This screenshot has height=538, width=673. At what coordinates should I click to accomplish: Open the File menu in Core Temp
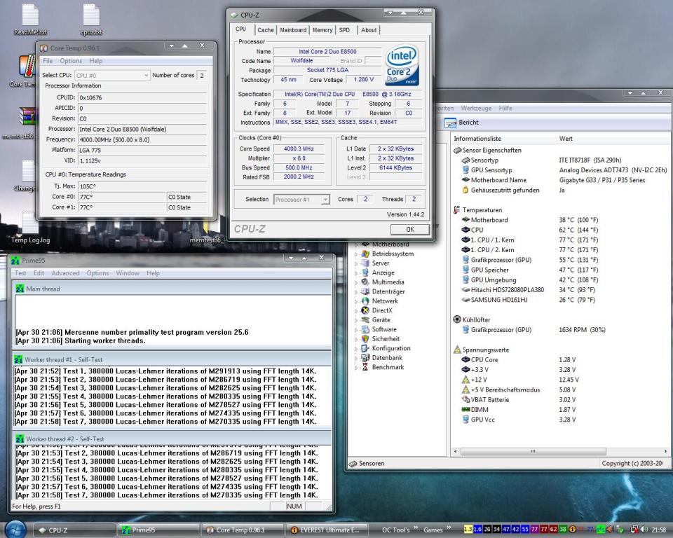coord(48,61)
